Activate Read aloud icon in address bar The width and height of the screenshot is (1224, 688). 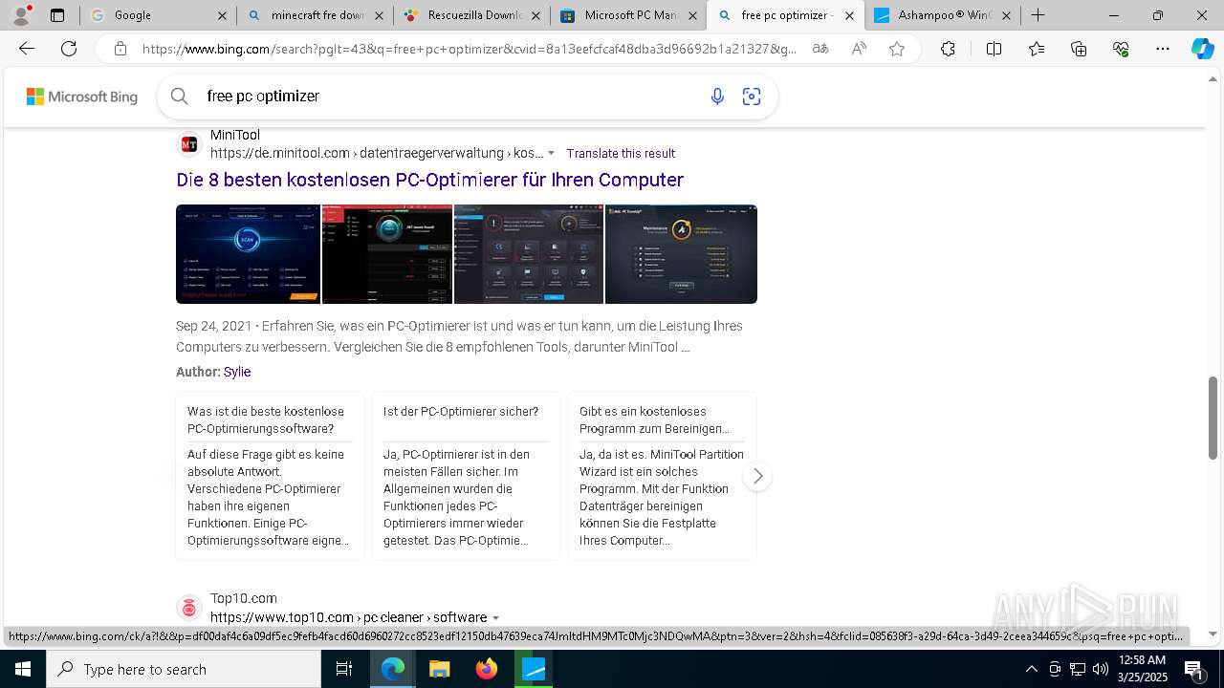tap(859, 49)
